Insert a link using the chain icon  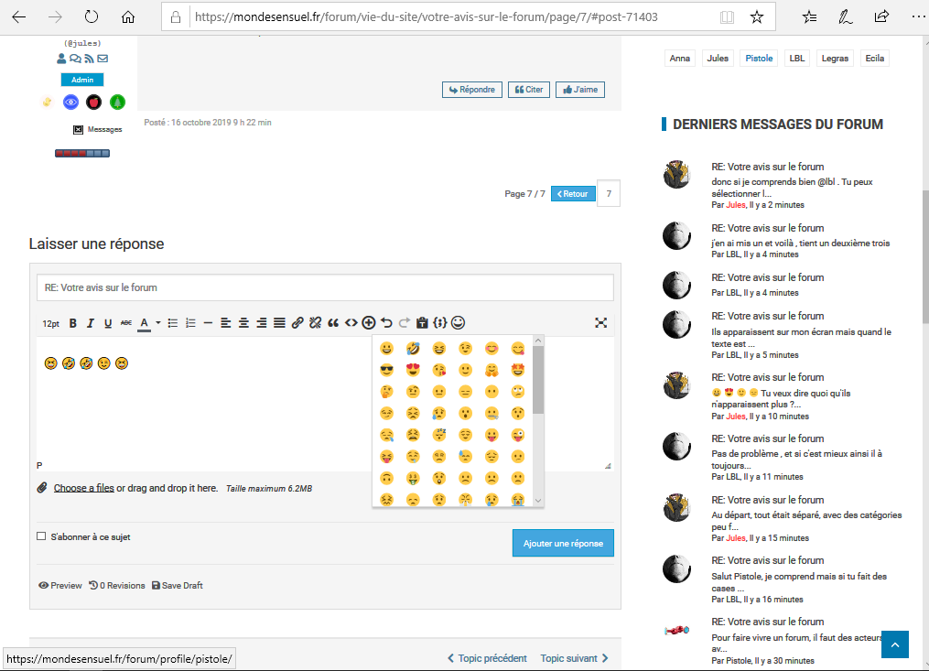click(297, 323)
